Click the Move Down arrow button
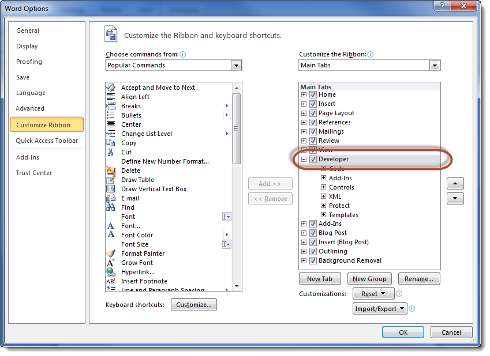Screen dimensions: 490x356 click(x=455, y=198)
